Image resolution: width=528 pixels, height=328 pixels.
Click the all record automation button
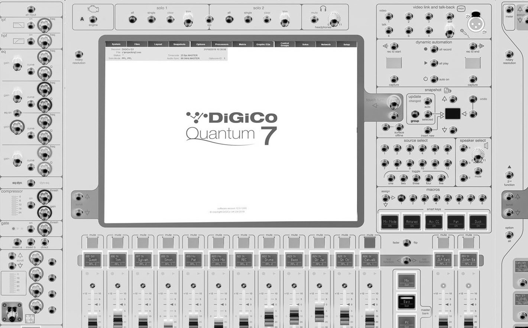coord(434,49)
